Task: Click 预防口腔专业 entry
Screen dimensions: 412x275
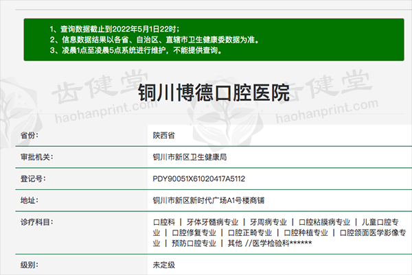Action: click(x=194, y=243)
